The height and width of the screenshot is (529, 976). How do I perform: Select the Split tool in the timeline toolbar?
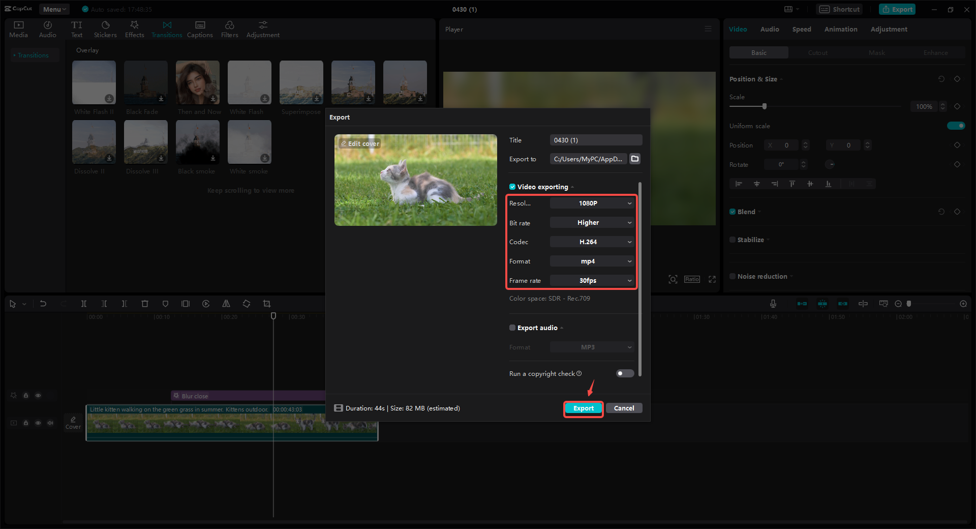(84, 304)
